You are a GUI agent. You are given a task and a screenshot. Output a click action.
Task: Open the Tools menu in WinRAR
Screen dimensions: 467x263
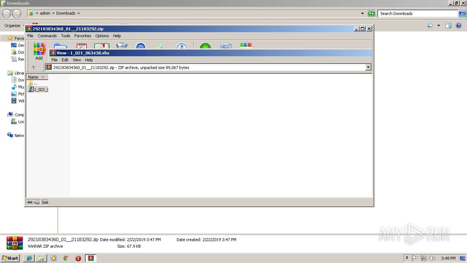[x=66, y=36]
